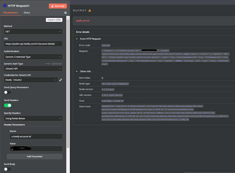Disable the Send Headers switch
This screenshot has width=235, height=173.
8,105
